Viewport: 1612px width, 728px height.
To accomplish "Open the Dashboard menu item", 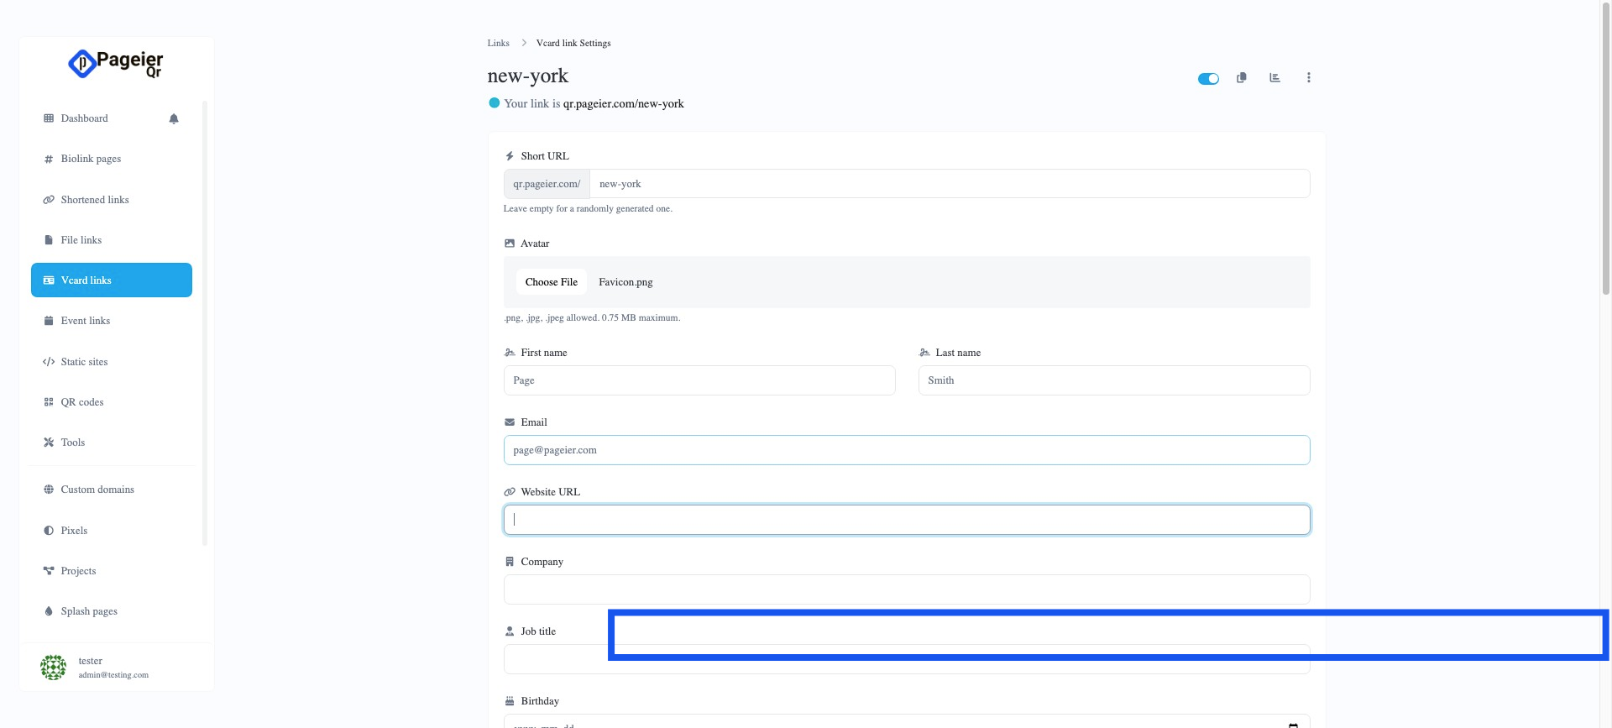I will [x=84, y=118].
